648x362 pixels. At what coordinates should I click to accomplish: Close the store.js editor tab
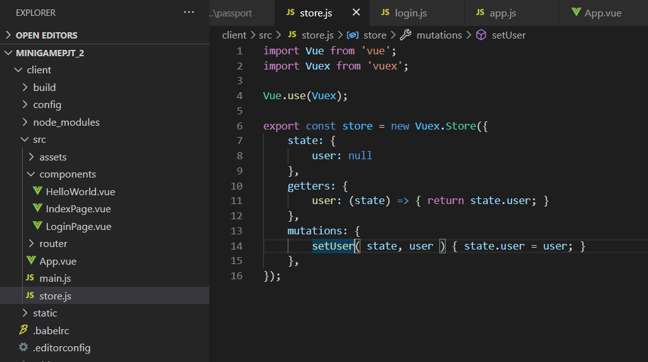tap(356, 13)
